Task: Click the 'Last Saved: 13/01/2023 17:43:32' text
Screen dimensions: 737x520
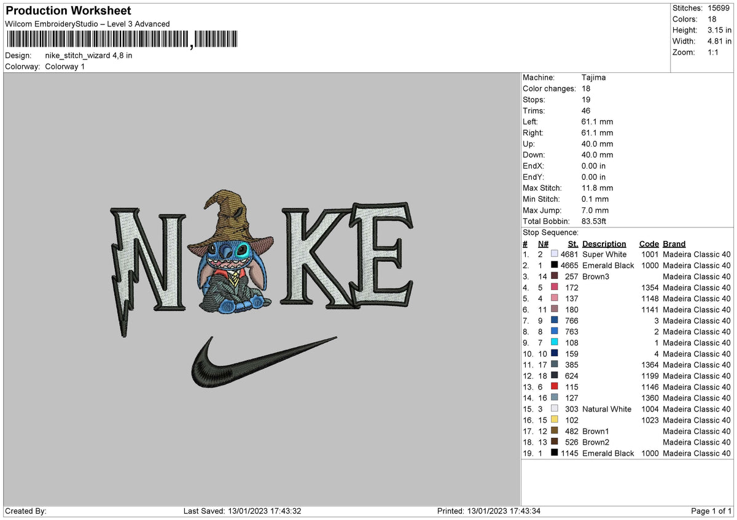Action: [243, 511]
